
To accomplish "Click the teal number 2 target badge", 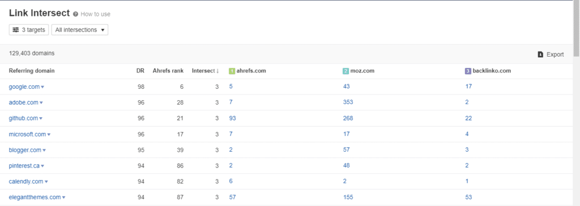I will click(x=346, y=71).
